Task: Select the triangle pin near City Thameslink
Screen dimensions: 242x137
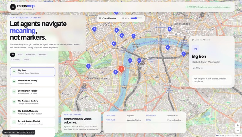Action: point(170,29)
